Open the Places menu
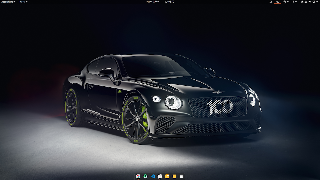Image resolution: width=320 pixels, height=180 pixels. click(23, 2)
